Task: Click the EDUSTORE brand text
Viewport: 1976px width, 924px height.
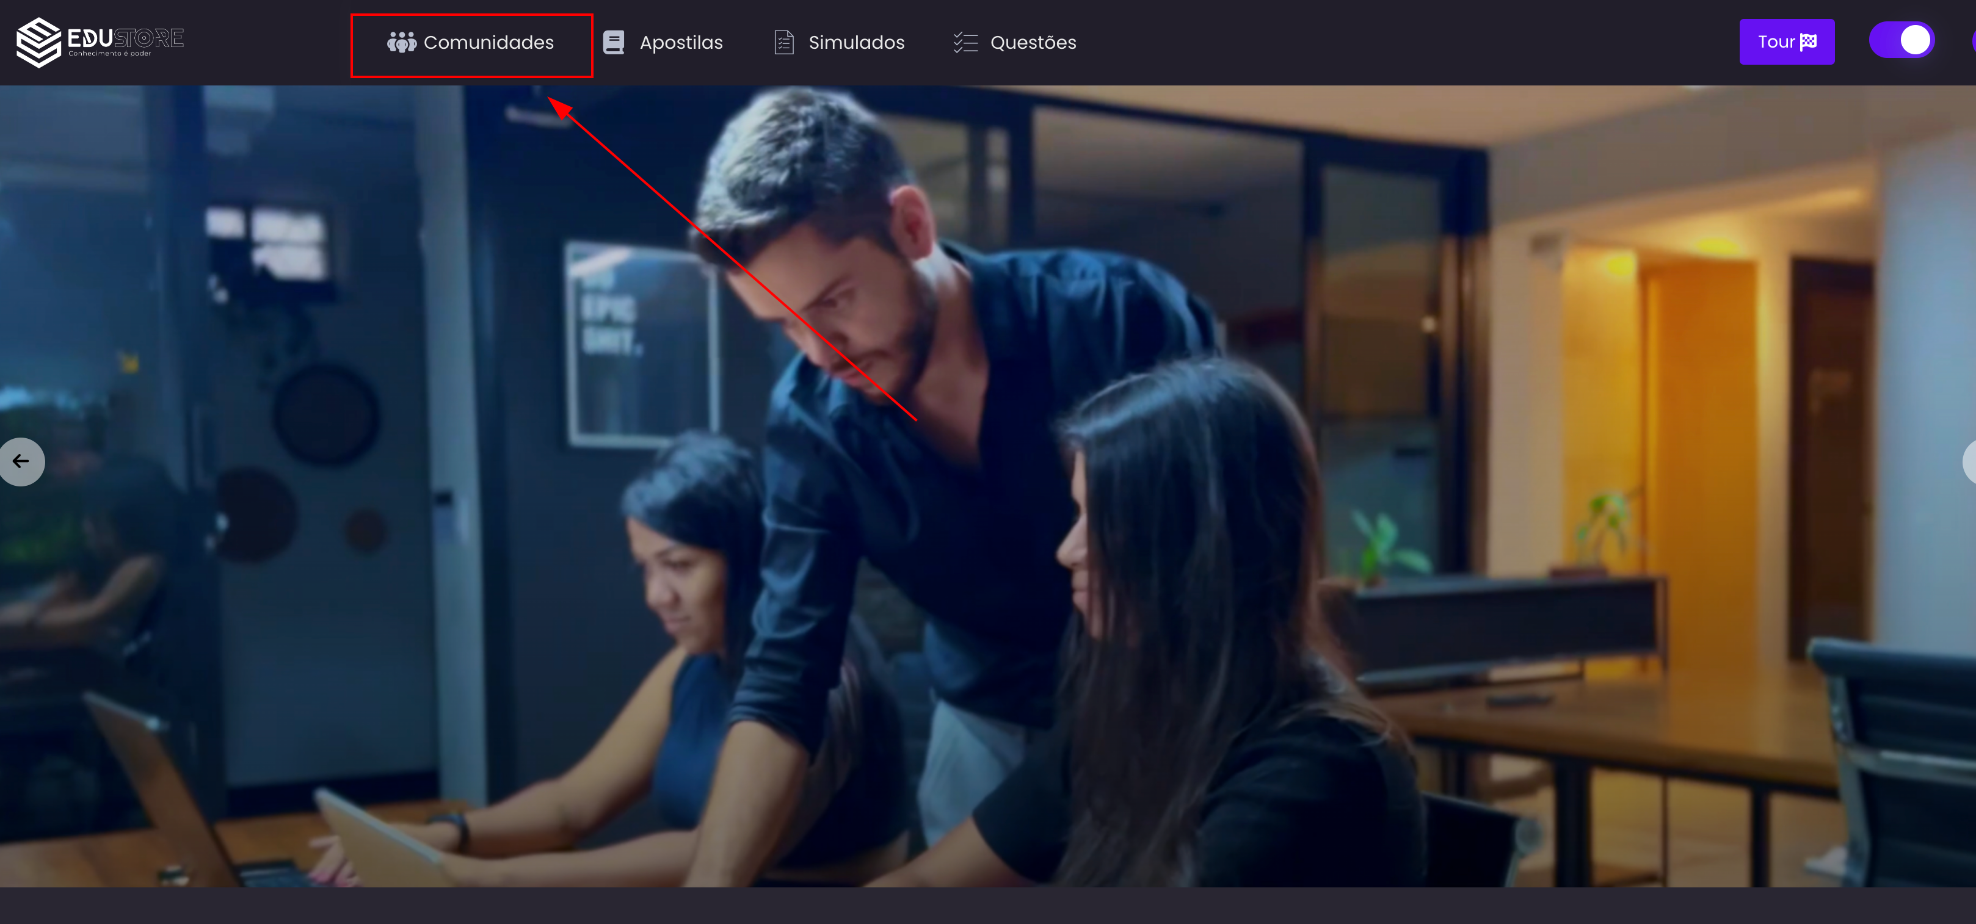Action: [x=125, y=37]
